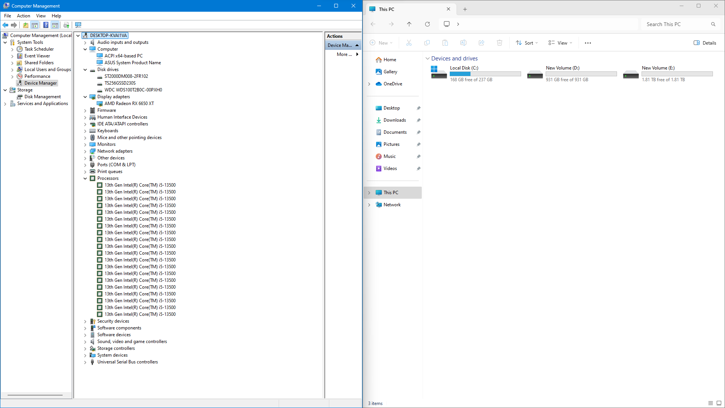Click the Update device driver icon
Screen dimensions: 725x408
[66, 25]
